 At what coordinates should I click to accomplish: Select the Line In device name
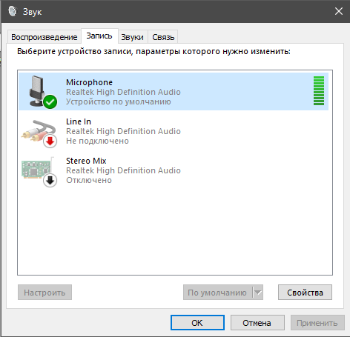click(79, 121)
